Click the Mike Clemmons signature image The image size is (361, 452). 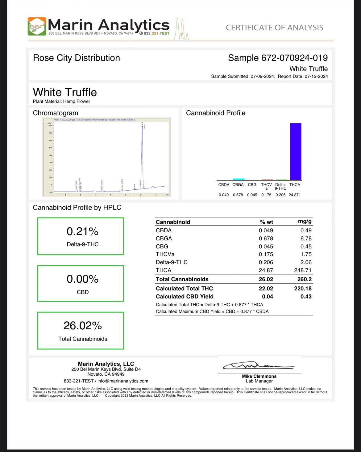259,365
